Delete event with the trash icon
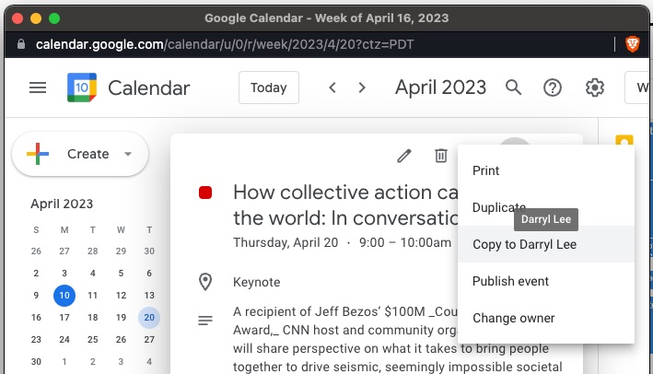Viewport: 653px width, 374px height. (x=441, y=156)
